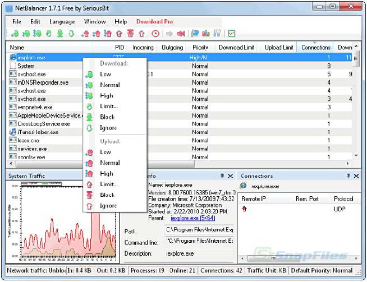The height and width of the screenshot is (282, 367).
Task: Click the toolbar's green Block download icon
Action: 60,34
